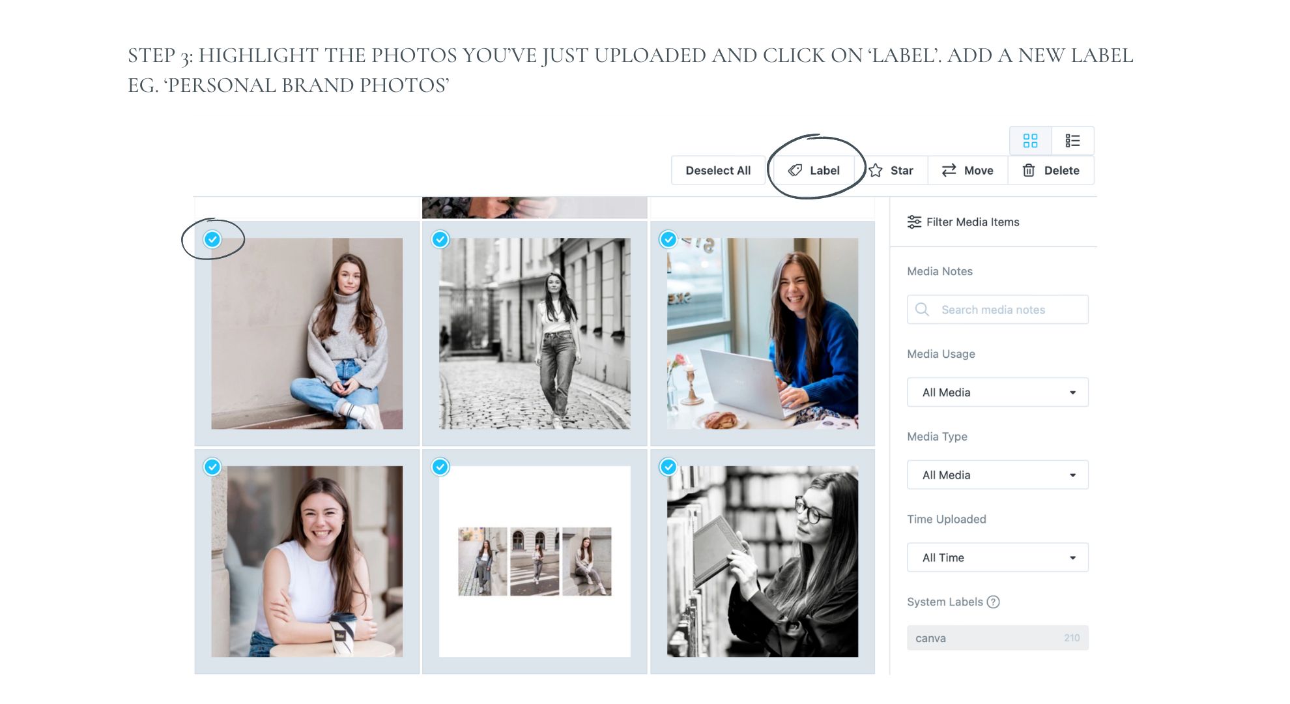Open the Media Usage dropdown
The width and height of the screenshot is (1290, 704).
pyautogui.click(x=997, y=392)
